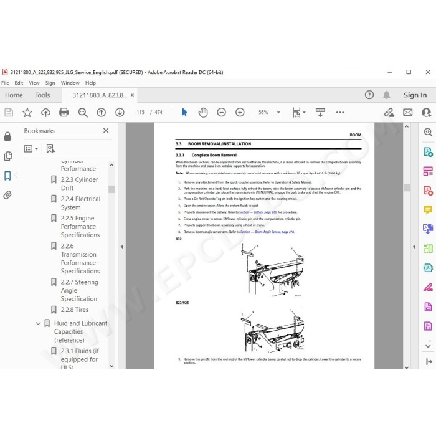436x436 pixels.
Task: Click the document vertical scrollbar thumb
Action: point(407,187)
